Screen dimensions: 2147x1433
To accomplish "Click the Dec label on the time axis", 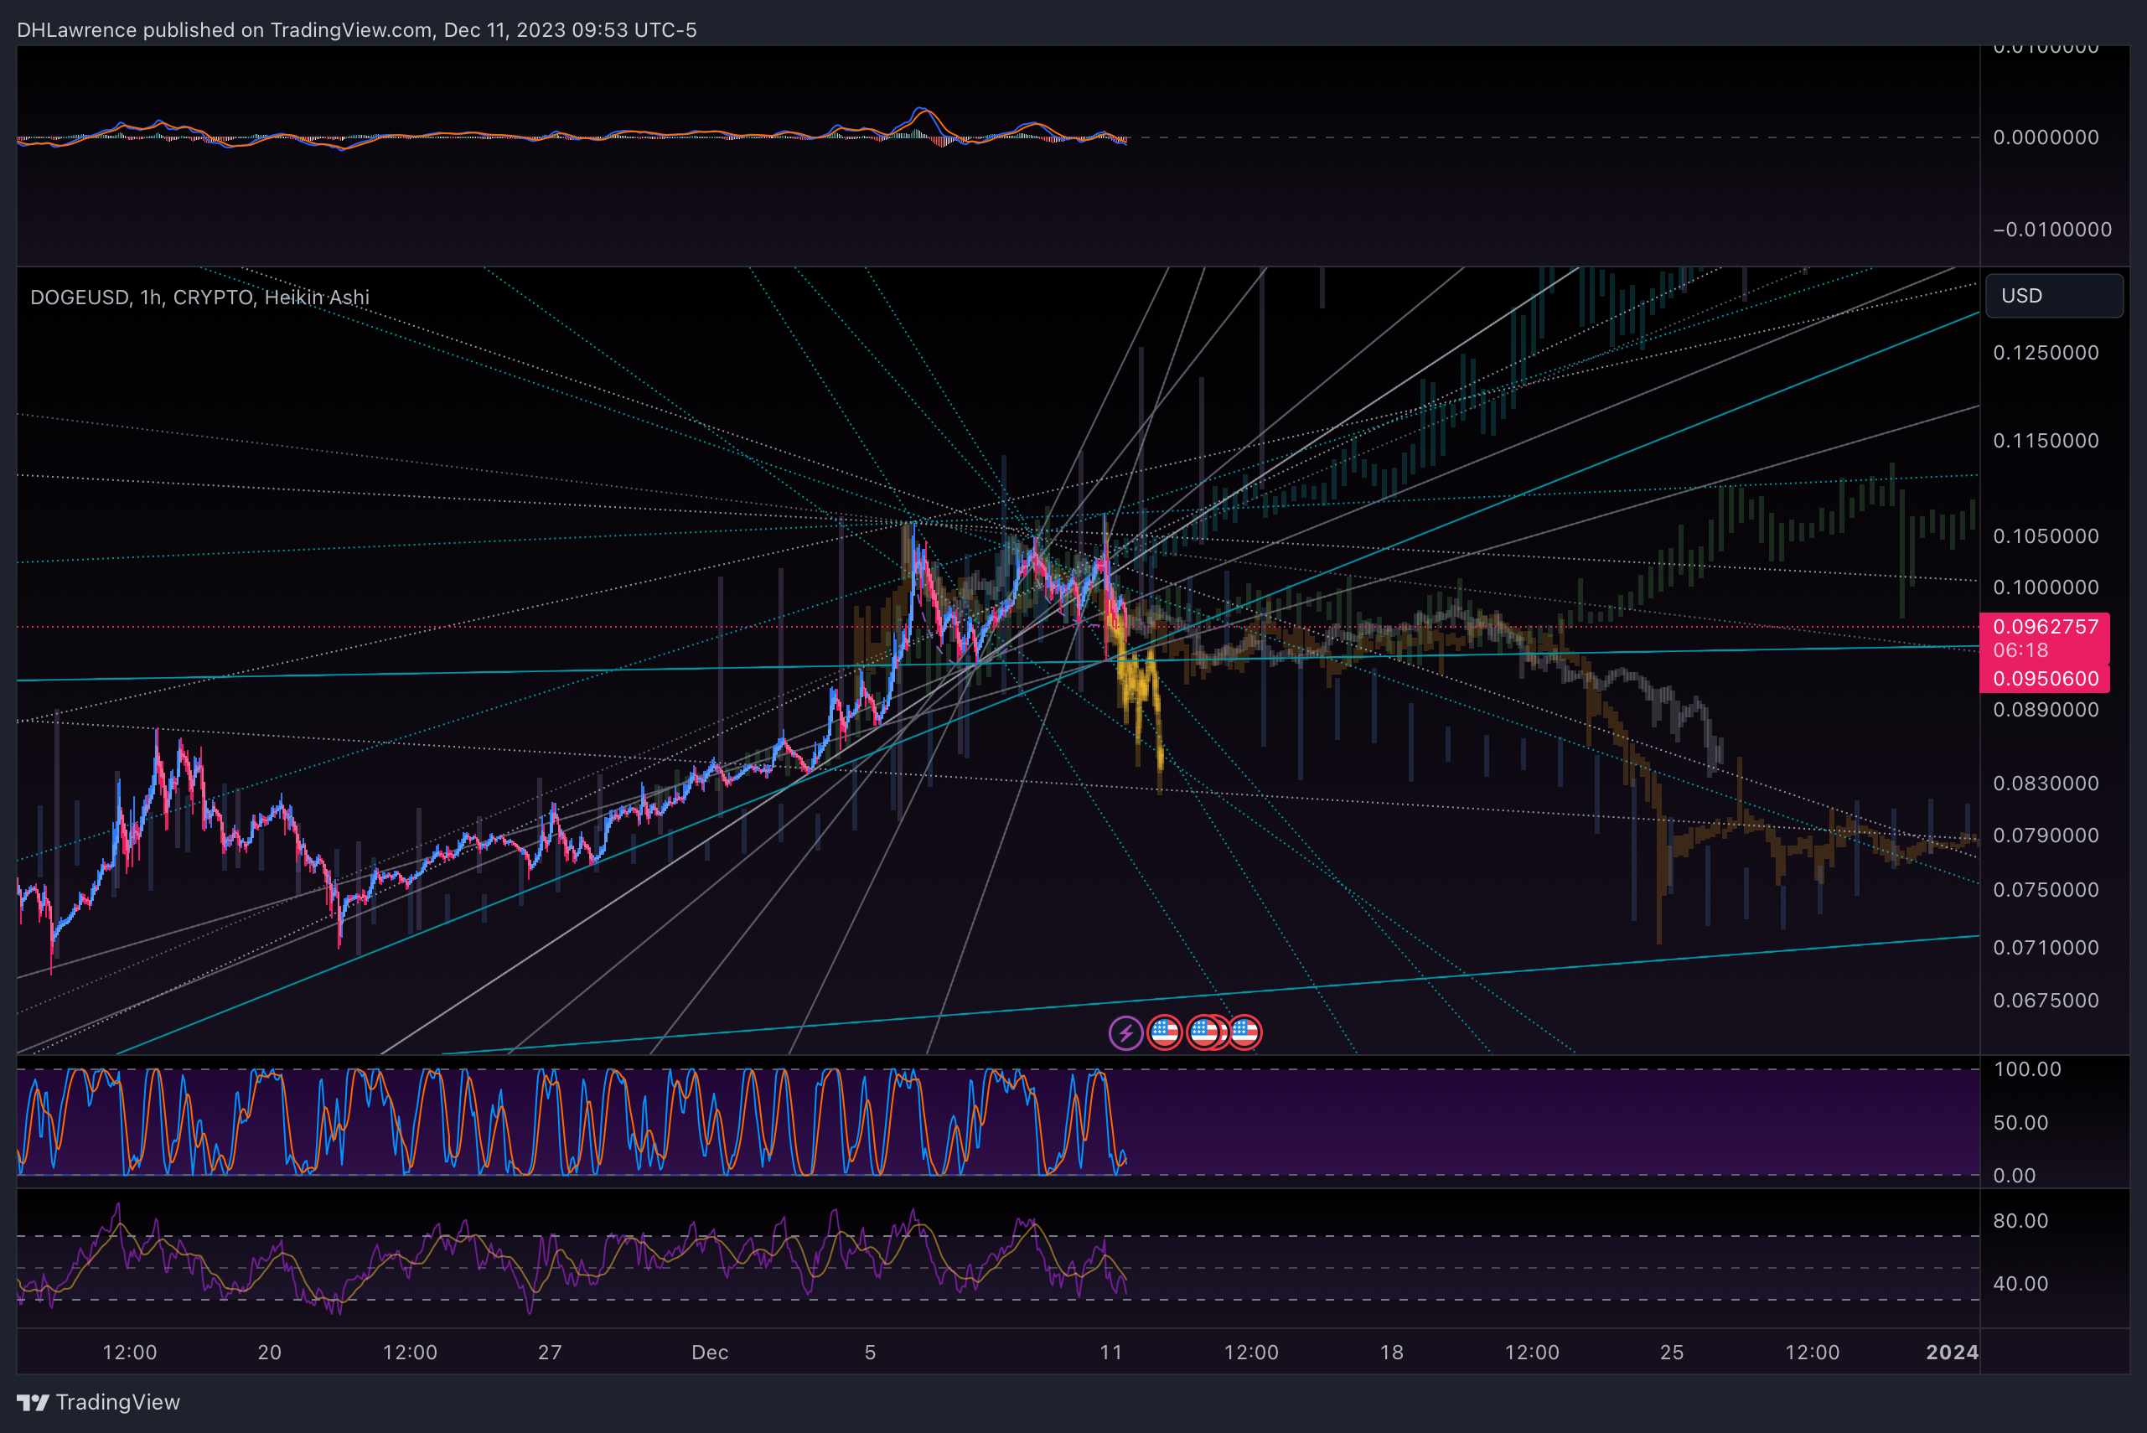I will [710, 1353].
